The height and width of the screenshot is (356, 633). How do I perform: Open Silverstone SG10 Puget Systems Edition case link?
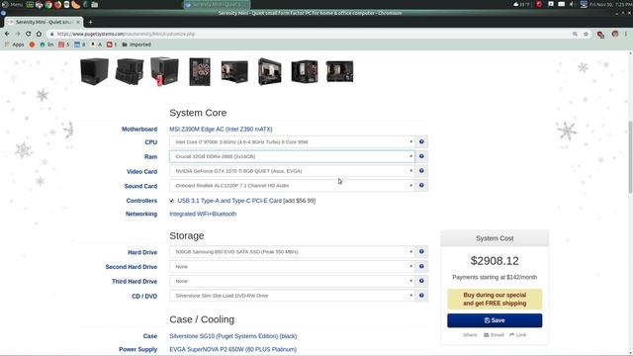pos(233,336)
